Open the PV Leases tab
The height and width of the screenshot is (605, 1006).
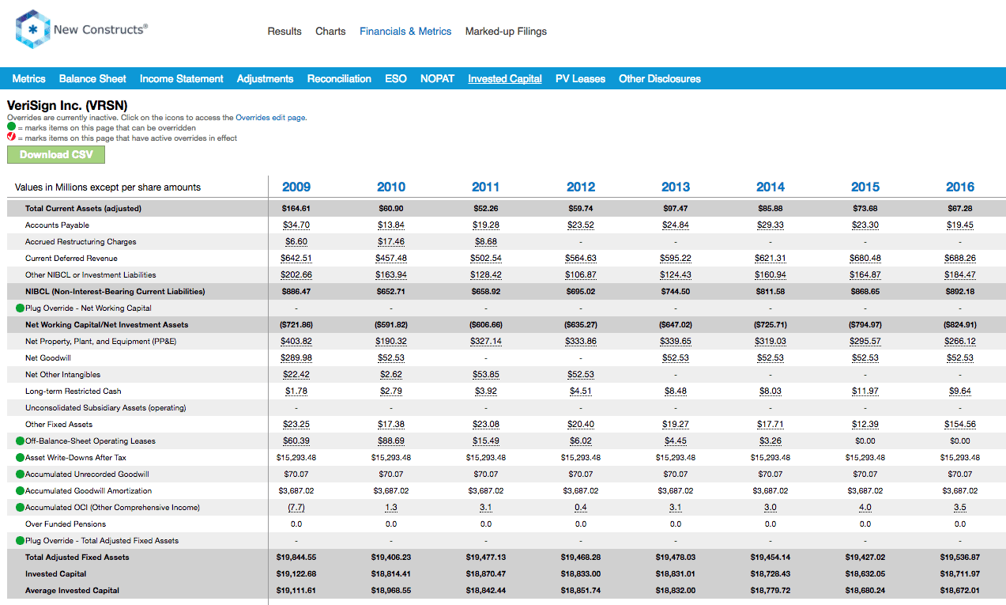tap(580, 78)
